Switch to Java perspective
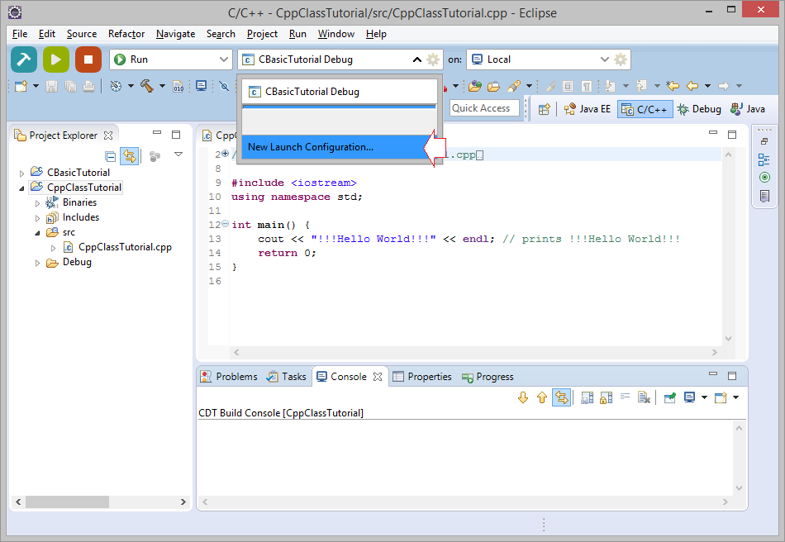The image size is (785, 542). 748,109
